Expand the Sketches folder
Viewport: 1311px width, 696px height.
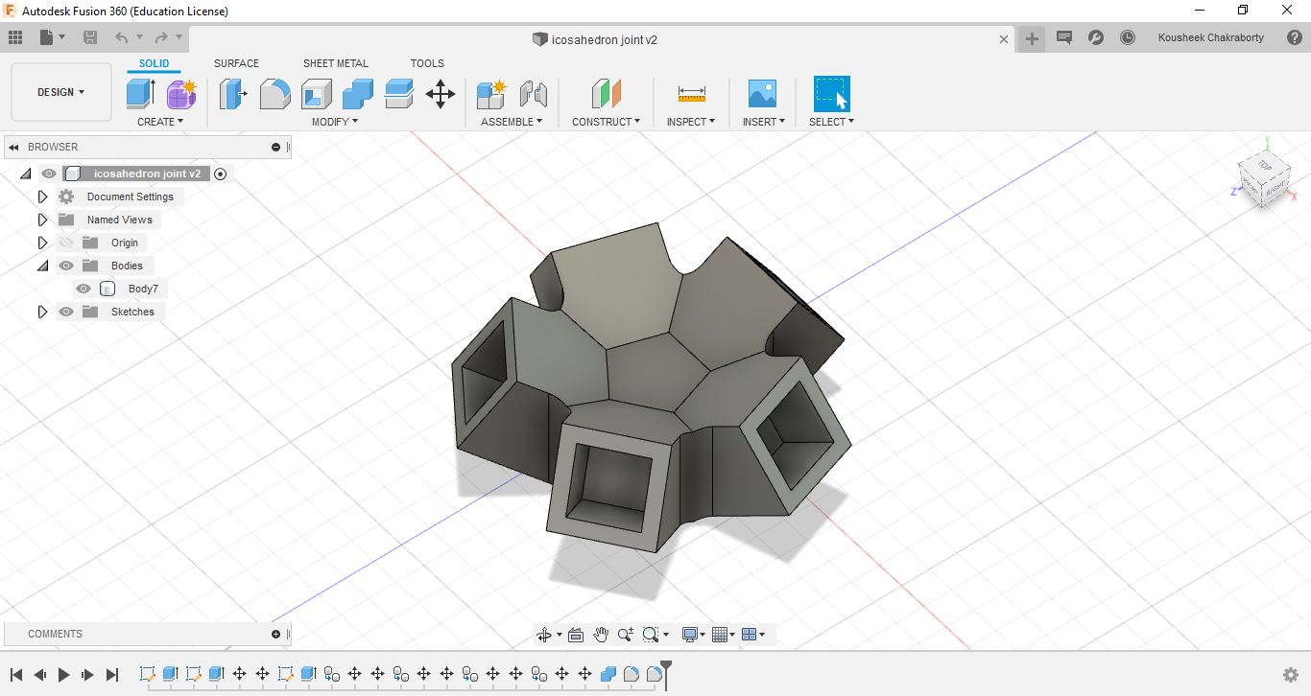click(x=42, y=312)
